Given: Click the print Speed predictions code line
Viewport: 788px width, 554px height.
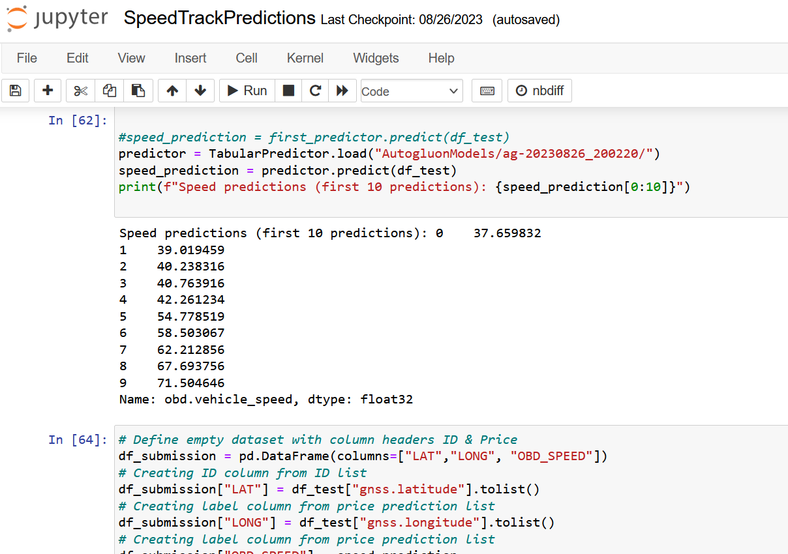Looking at the screenshot, I should 404,187.
